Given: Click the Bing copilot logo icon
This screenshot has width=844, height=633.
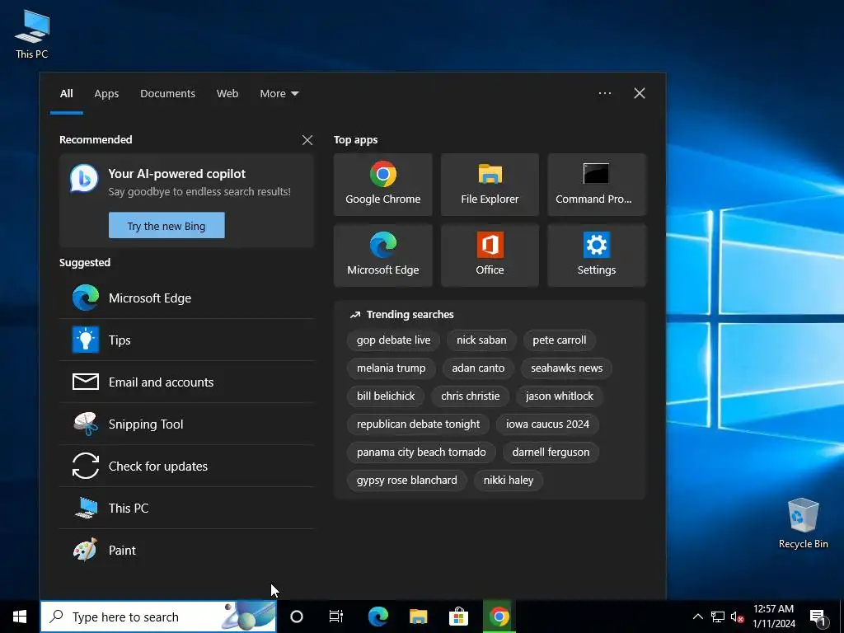Looking at the screenshot, I should (x=84, y=179).
